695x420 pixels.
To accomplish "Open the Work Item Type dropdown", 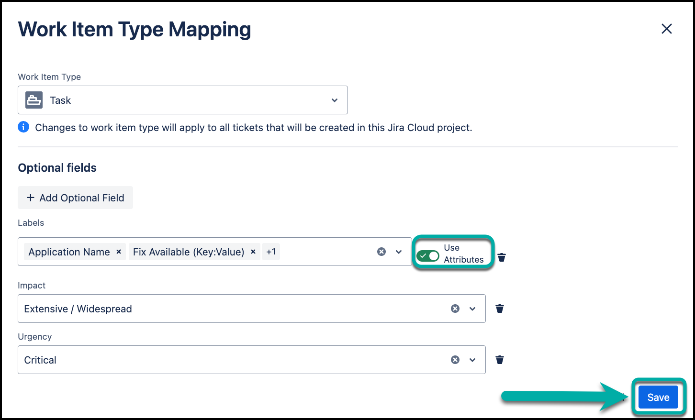I will (334, 100).
